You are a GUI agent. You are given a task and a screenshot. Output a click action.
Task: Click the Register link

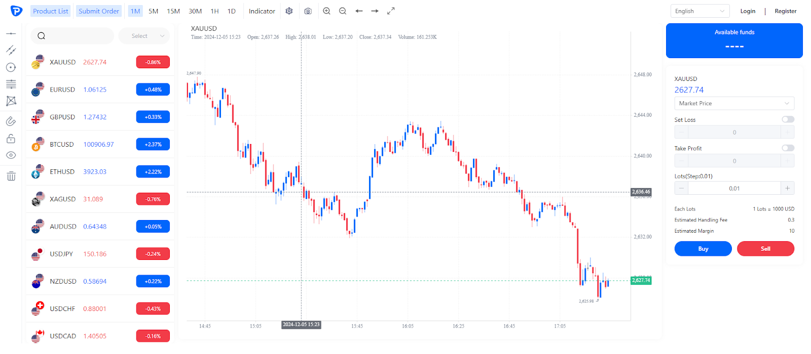pyautogui.click(x=785, y=11)
